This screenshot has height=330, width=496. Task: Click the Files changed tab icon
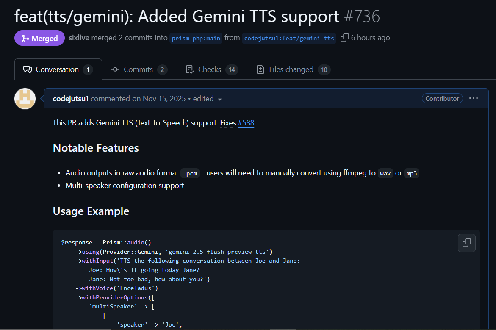pos(260,69)
